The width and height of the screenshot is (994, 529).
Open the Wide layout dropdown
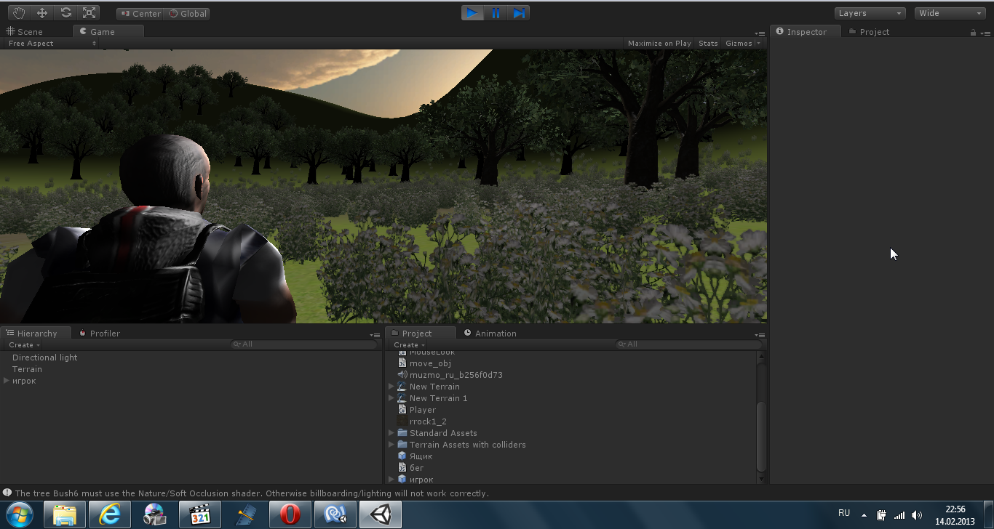pyautogui.click(x=950, y=13)
